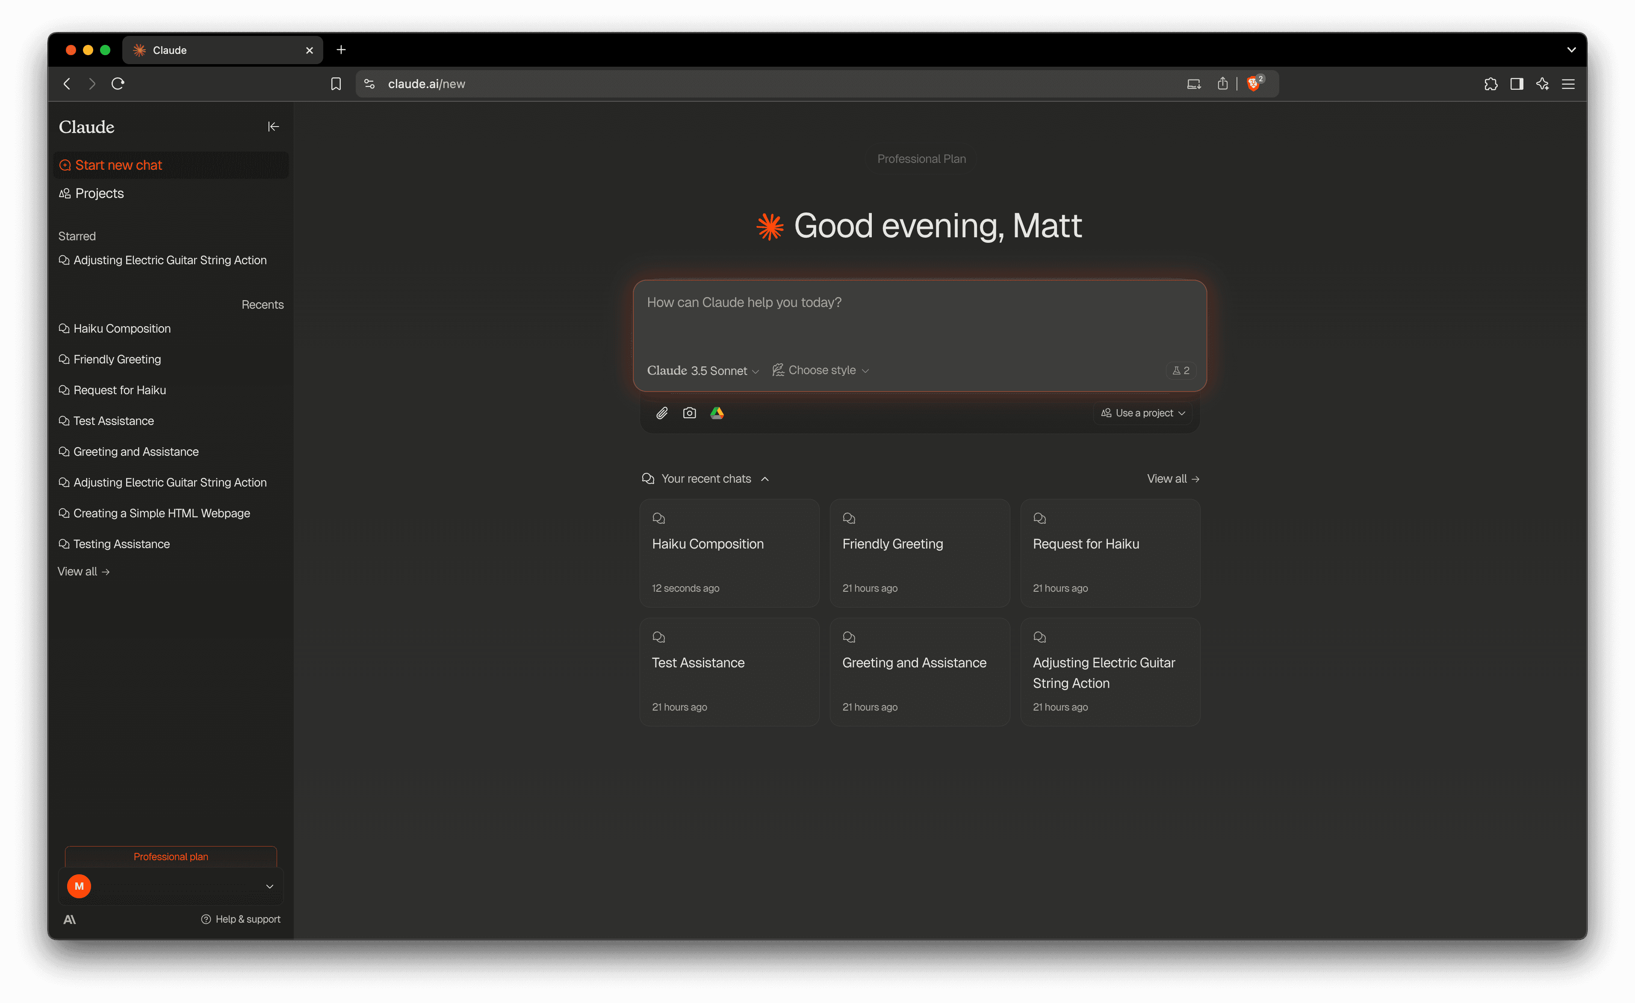
Task: Open browser extensions puzzle icon
Action: [1490, 84]
